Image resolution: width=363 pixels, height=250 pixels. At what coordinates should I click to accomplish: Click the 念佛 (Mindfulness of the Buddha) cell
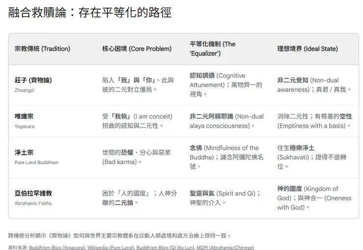point(227,157)
